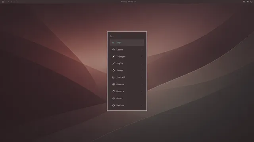This screenshot has width=254, height=142.
Task: Expand the System submenu chevron
Action: coord(142,105)
